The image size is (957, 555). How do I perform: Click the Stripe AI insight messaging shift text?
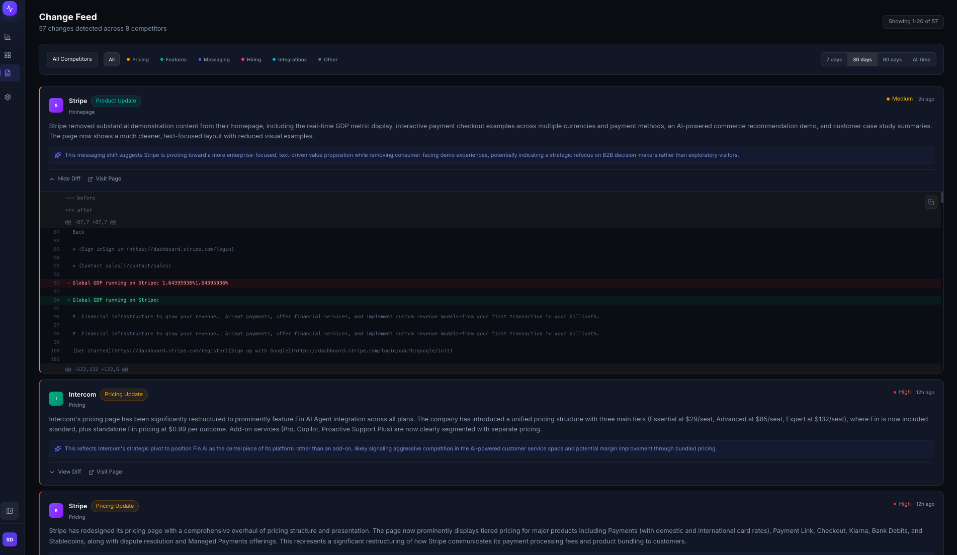tap(402, 155)
